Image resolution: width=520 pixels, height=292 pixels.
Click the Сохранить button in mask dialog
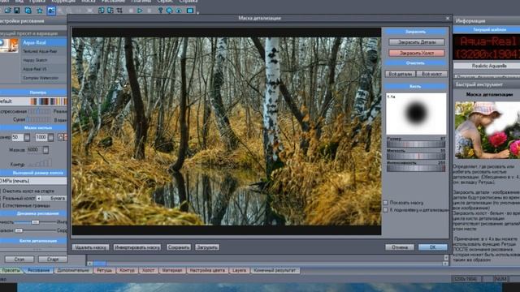tap(179, 247)
